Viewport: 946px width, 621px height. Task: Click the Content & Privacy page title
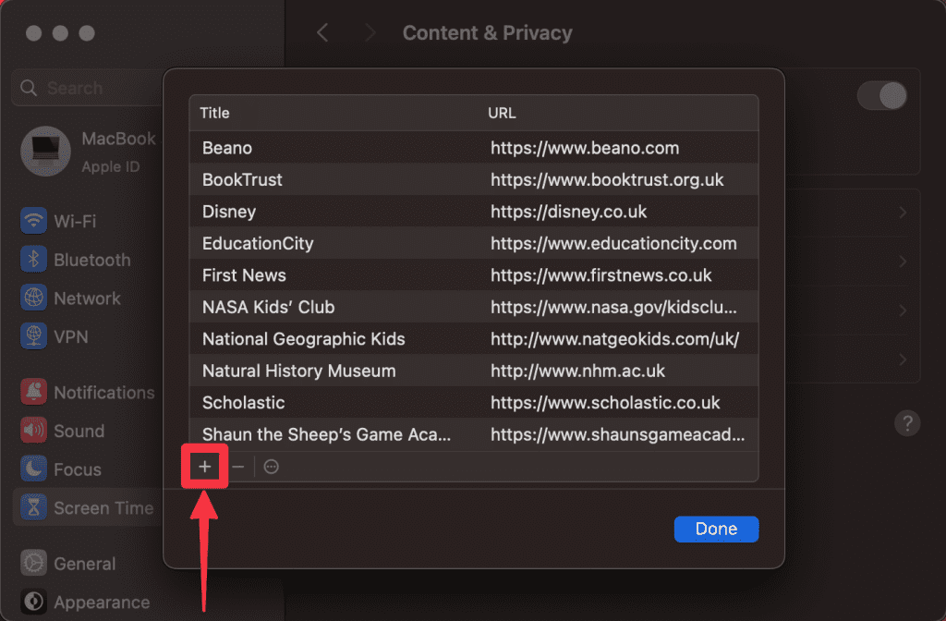point(488,32)
